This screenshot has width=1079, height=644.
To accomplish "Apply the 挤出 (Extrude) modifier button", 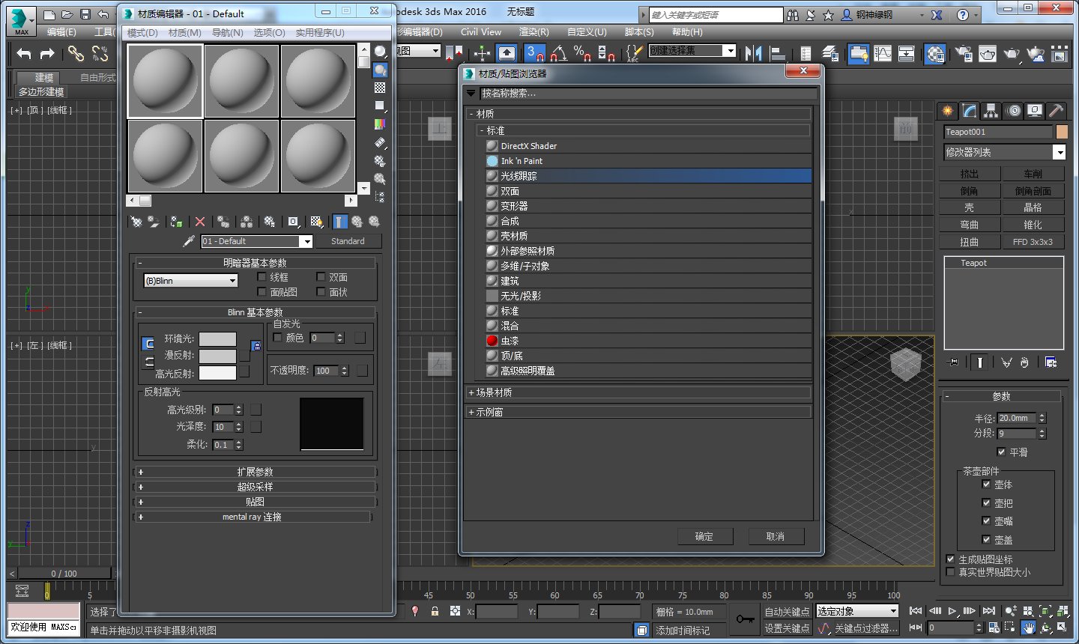I will (970, 174).
